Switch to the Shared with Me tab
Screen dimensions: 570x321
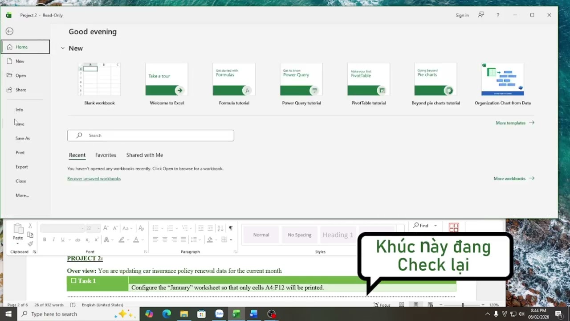pos(145,155)
